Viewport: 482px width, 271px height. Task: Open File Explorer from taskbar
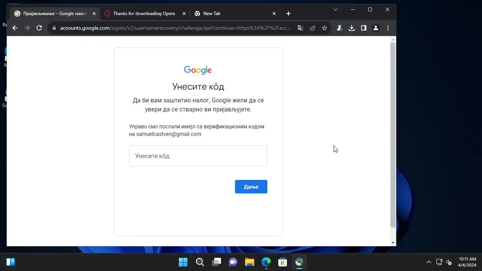(250, 262)
